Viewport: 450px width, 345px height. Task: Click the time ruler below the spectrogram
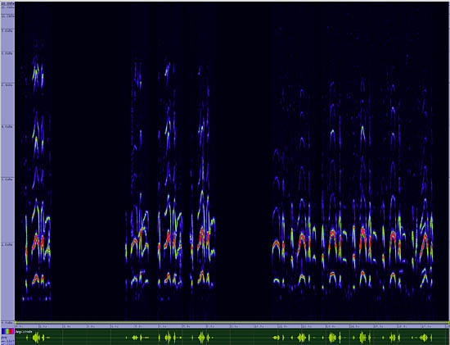click(232, 326)
